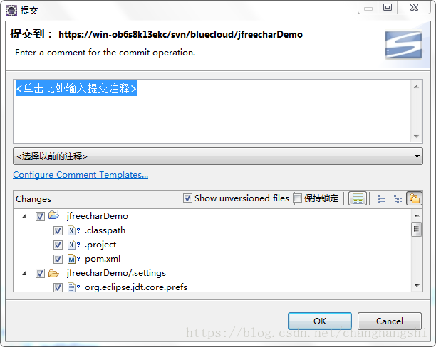Enable the 保持锁定 checkbox
This screenshot has height=347, width=436.
click(298, 198)
